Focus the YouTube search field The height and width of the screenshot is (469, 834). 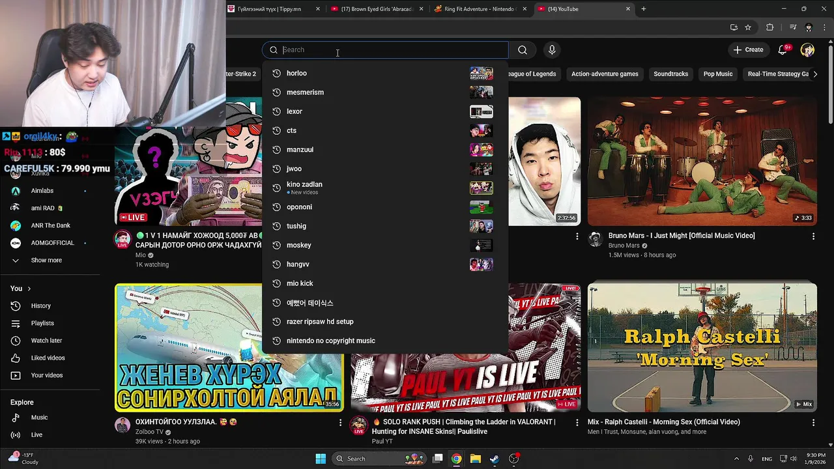point(385,50)
